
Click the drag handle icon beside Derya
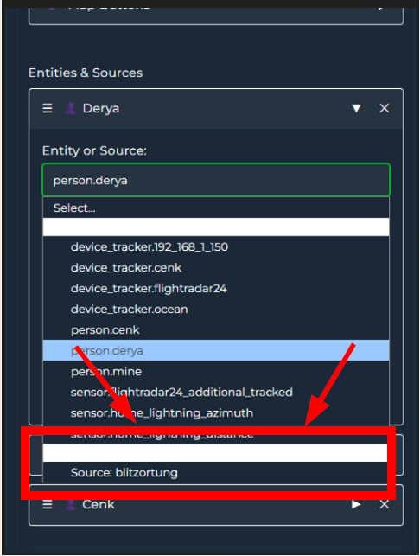[x=48, y=108]
